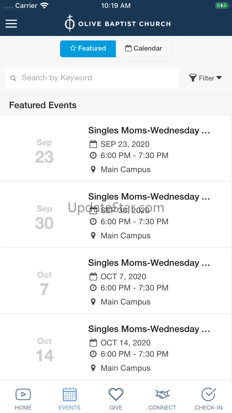The image size is (232, 413).
Task: Go to the Home tab icon
Action: pyautogui.click(x=23, y=395)
